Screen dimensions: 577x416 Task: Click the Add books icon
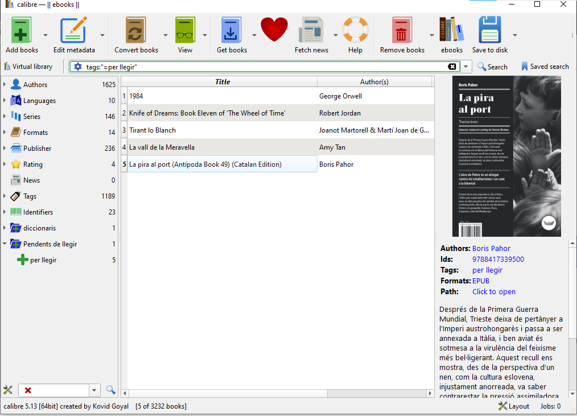pyautogui.click(x=20, y=30)
